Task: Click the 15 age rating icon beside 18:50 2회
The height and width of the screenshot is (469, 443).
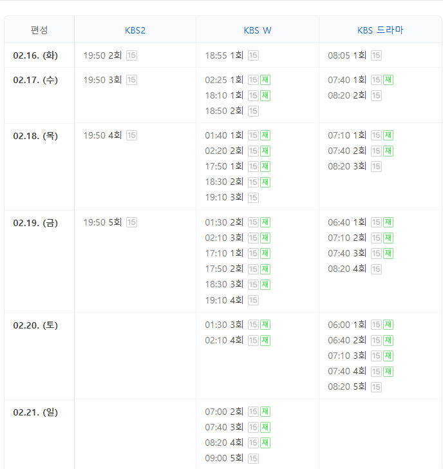Action: point(253,111)
